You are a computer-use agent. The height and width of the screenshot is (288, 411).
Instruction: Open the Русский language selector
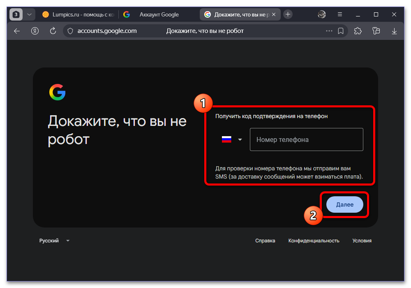coord(54,241)
